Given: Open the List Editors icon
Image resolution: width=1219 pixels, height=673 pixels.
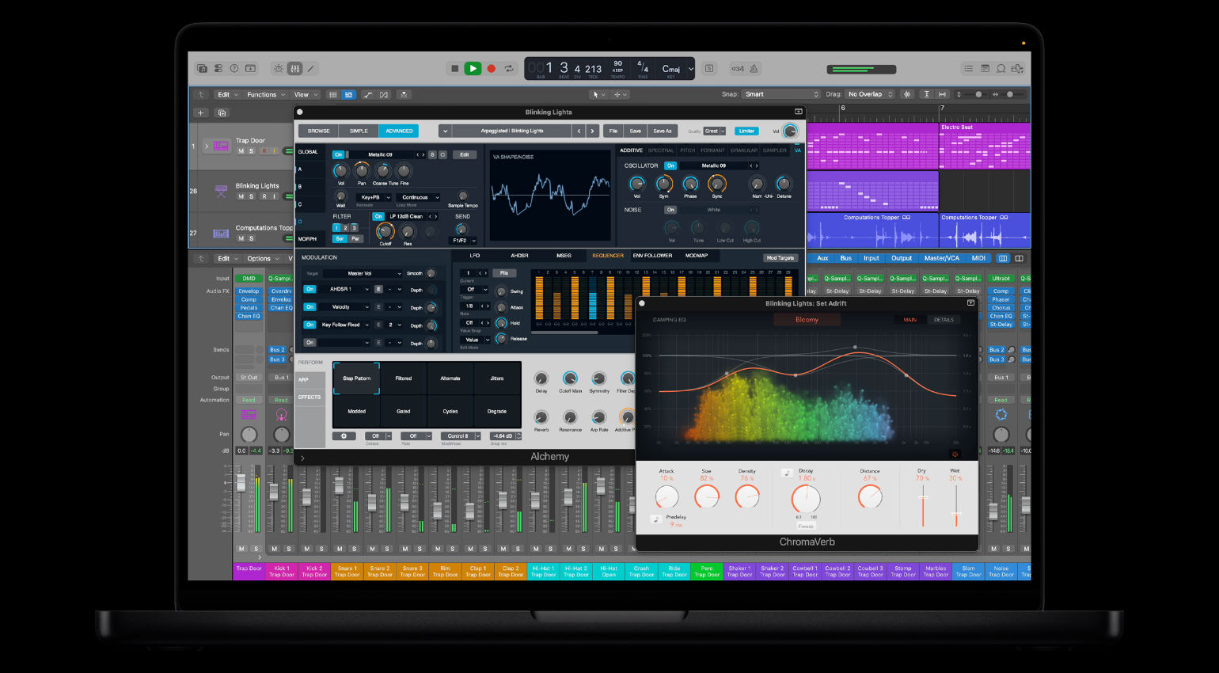Looking at the screenshot, I should click(x=967, y=69).
